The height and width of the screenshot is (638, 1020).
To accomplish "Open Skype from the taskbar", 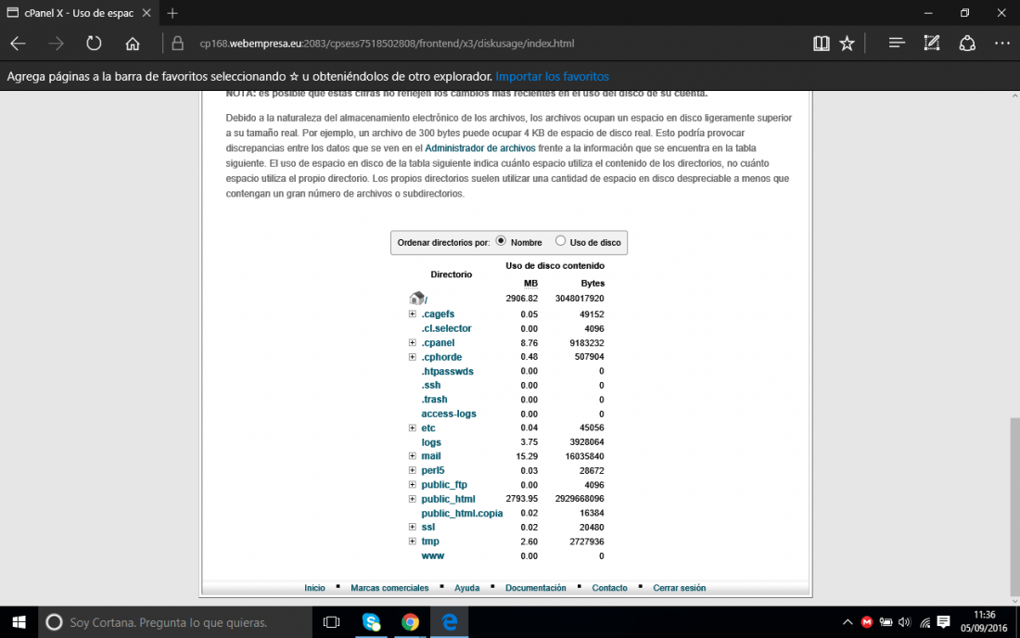I will click(371, 622).
